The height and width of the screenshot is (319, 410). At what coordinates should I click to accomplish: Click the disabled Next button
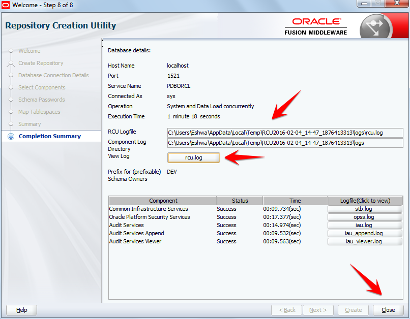[x=318, y=310]
